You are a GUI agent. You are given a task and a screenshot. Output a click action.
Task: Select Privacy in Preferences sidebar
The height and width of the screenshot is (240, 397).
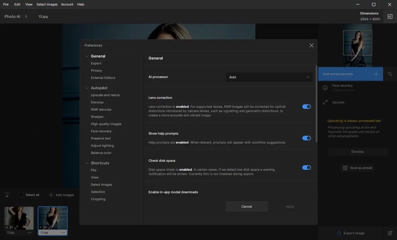coord(96,70)
